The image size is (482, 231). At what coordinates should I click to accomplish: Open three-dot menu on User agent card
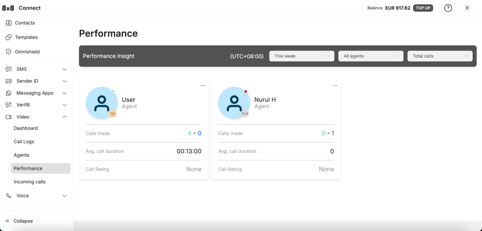[x=203, y=86]
